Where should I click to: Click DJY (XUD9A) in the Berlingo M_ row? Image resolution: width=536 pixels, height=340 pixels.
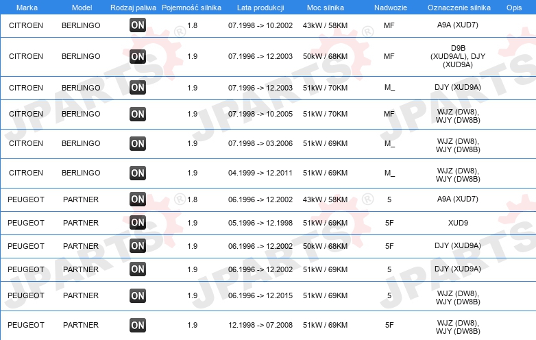click(x=458, y=88)
